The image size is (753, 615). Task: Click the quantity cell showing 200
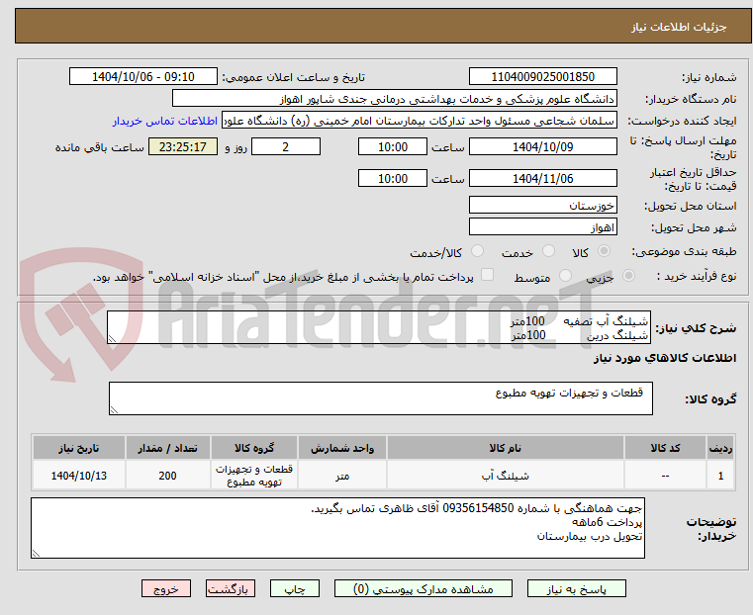167,476
